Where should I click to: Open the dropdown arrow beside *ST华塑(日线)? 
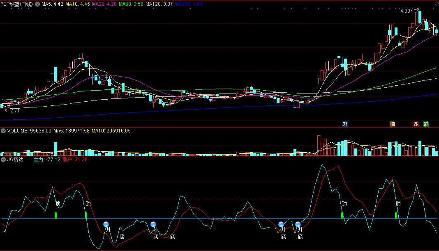click(37, 4)
